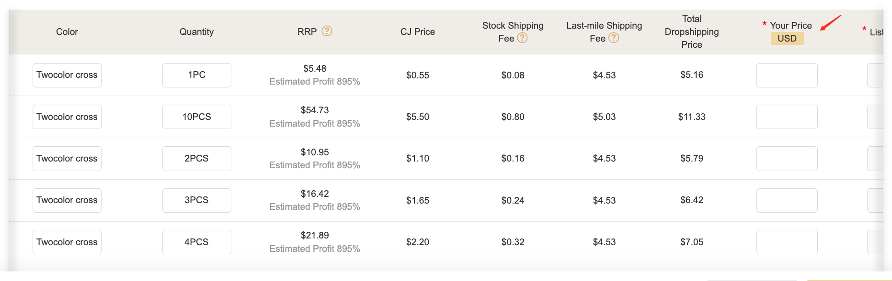Click Your Price field for the 1PC row
Screen dimensions: 892x281
point(787,75)
